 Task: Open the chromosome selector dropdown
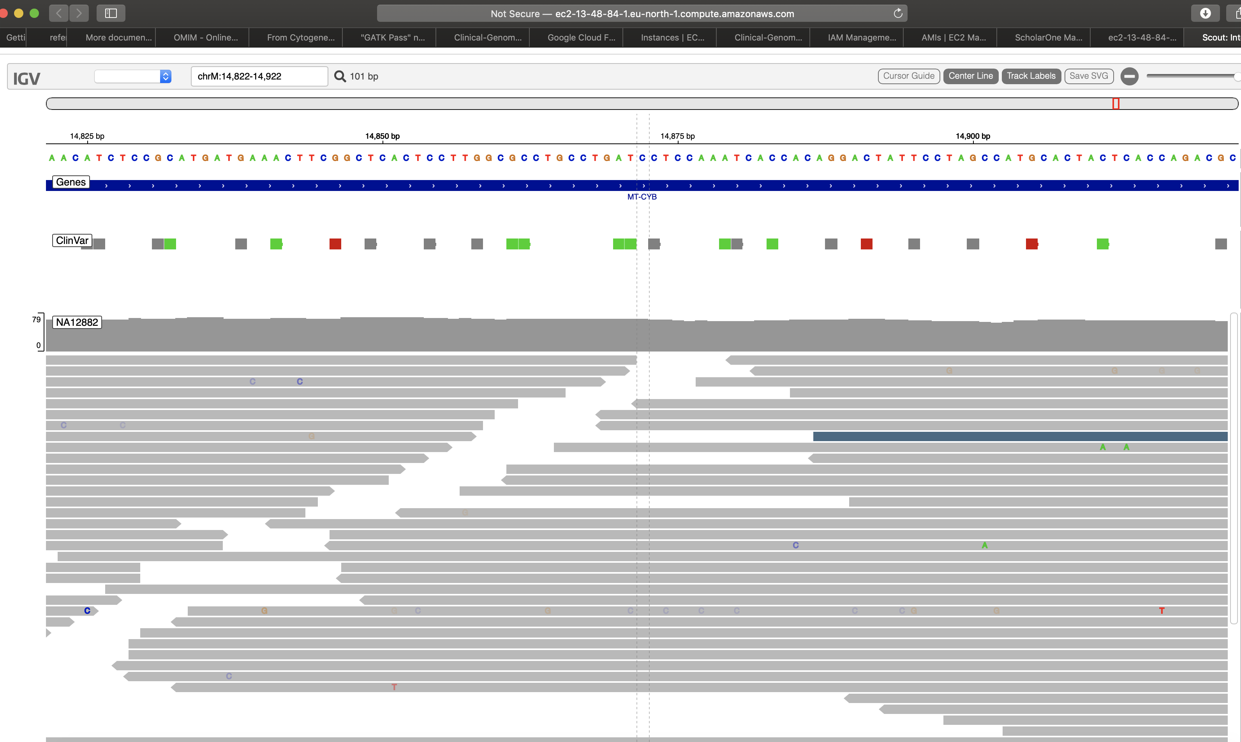tap(133, 76)
